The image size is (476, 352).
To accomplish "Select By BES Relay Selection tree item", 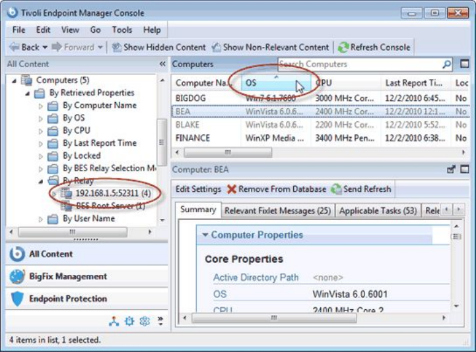I will [x=110, y=168].
